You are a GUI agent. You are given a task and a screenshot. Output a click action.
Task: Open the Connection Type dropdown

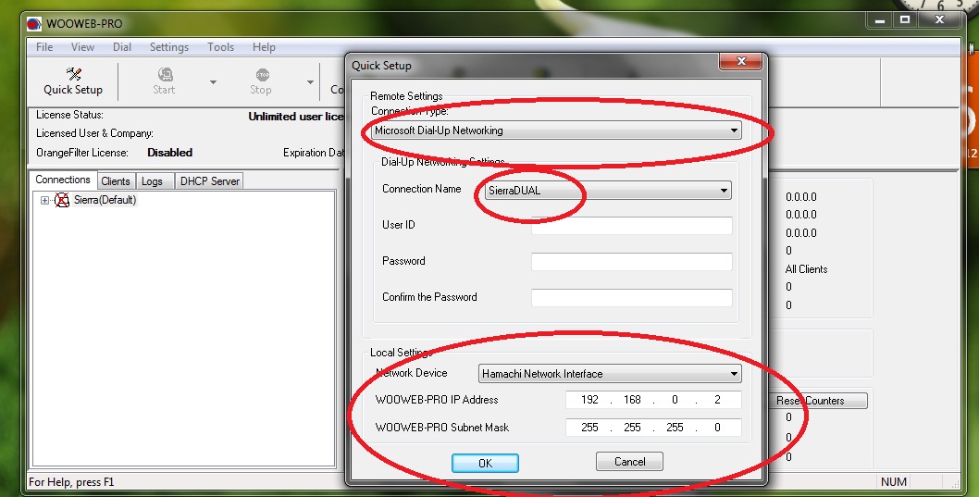pos(556,130)
